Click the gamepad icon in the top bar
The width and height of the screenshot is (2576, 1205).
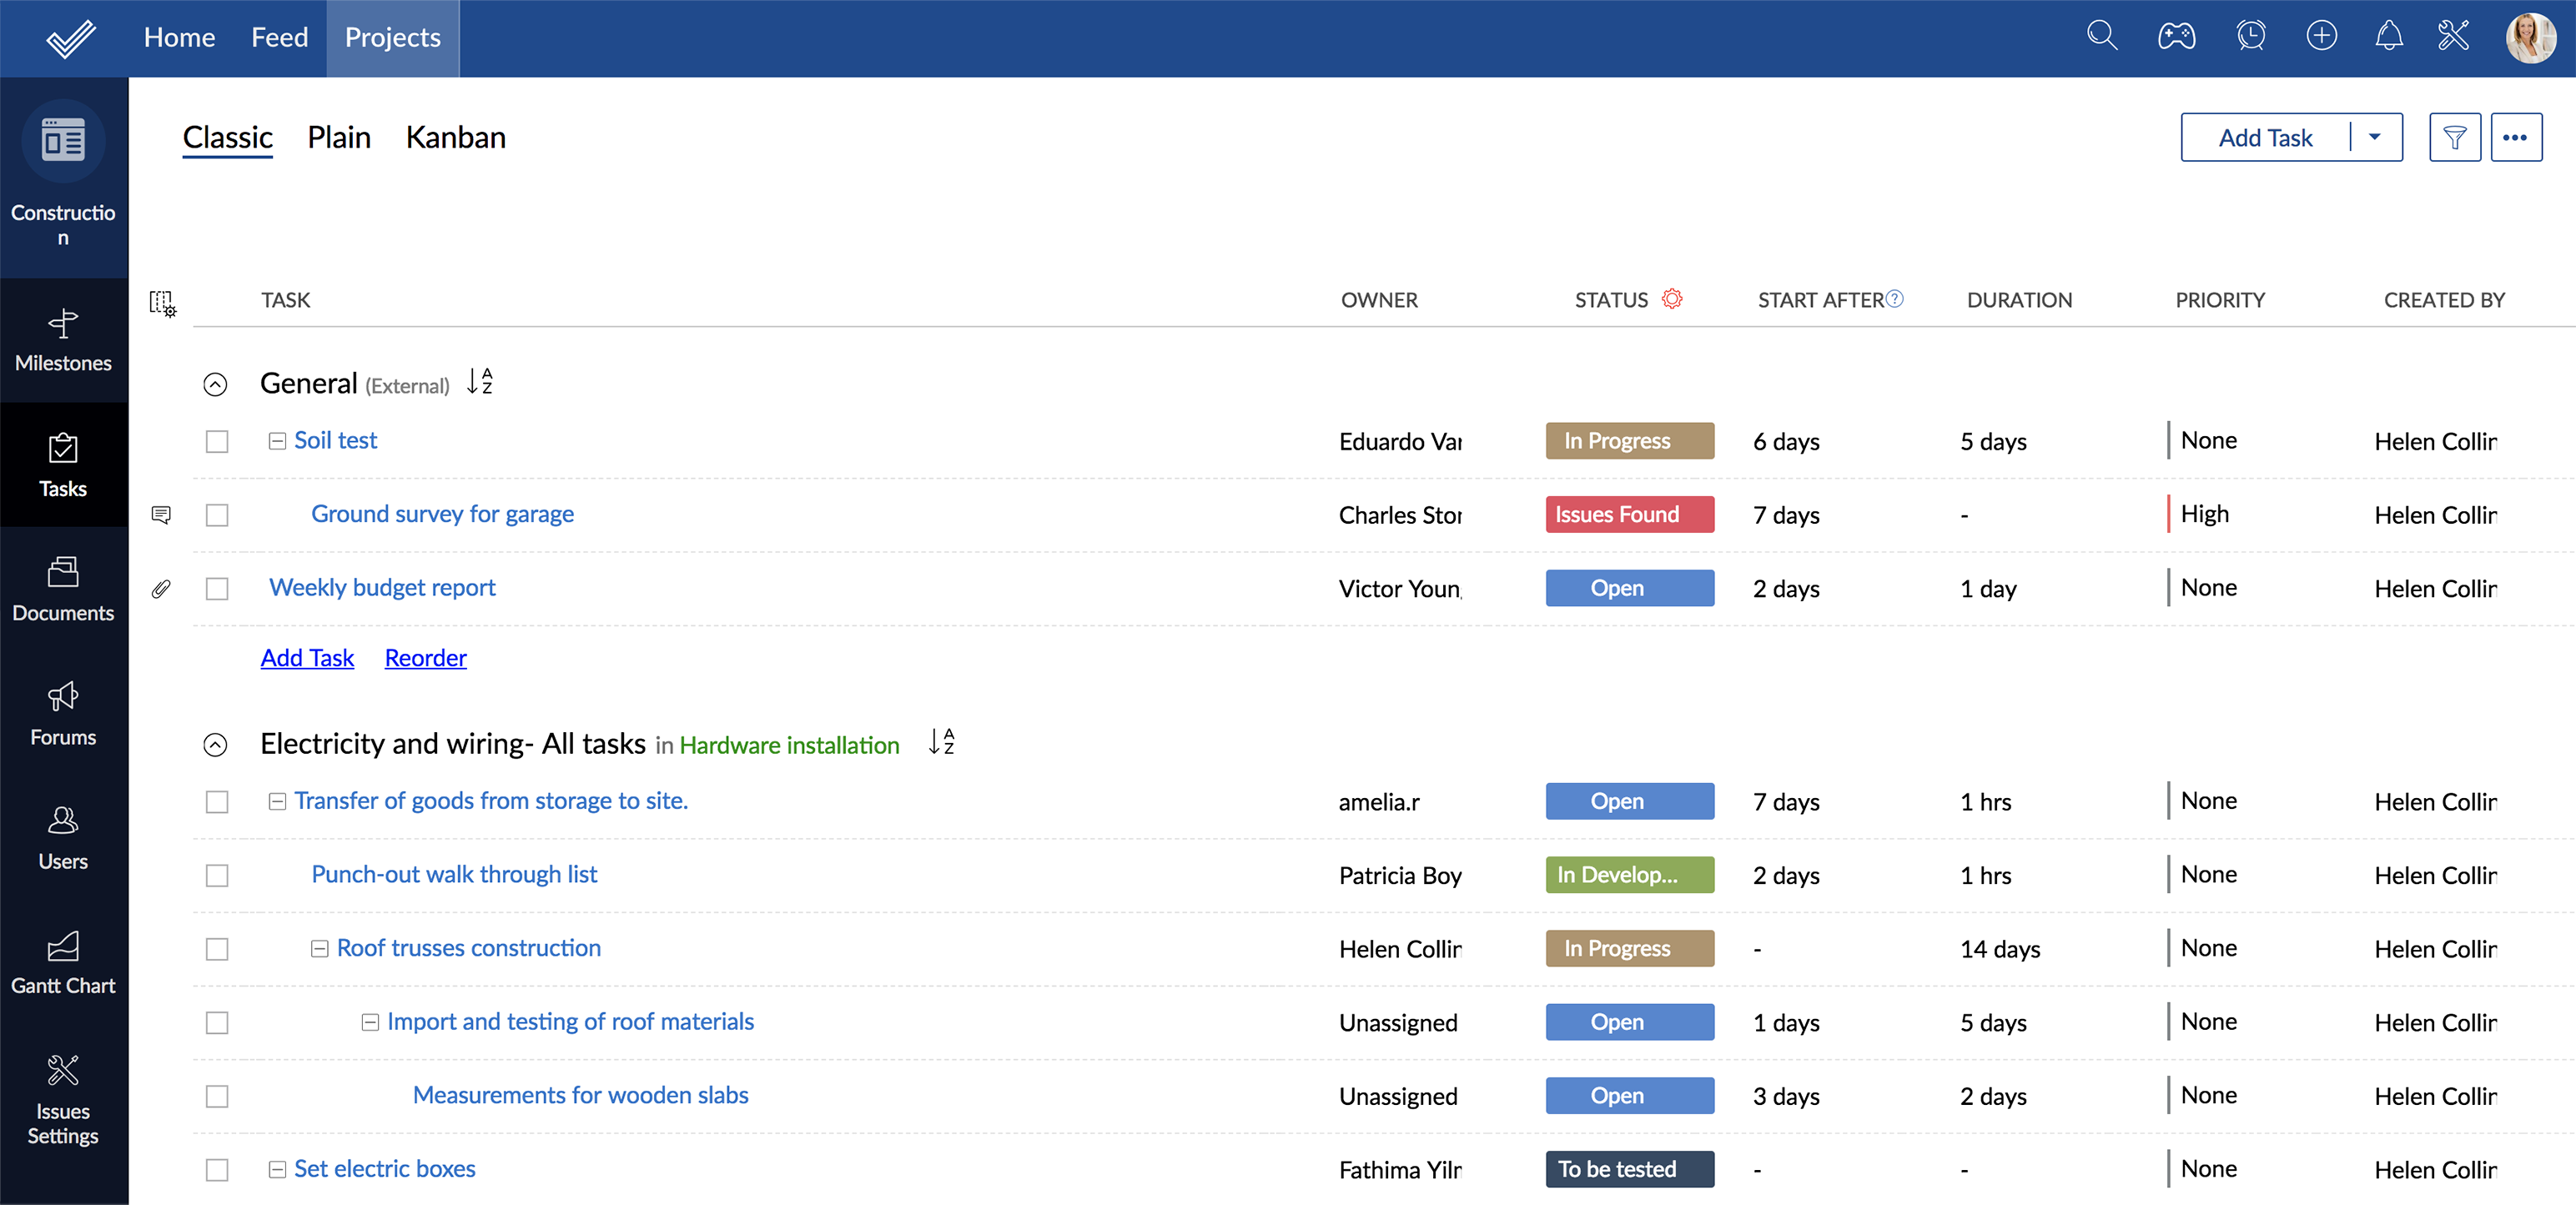click(x=2176, y=37)
